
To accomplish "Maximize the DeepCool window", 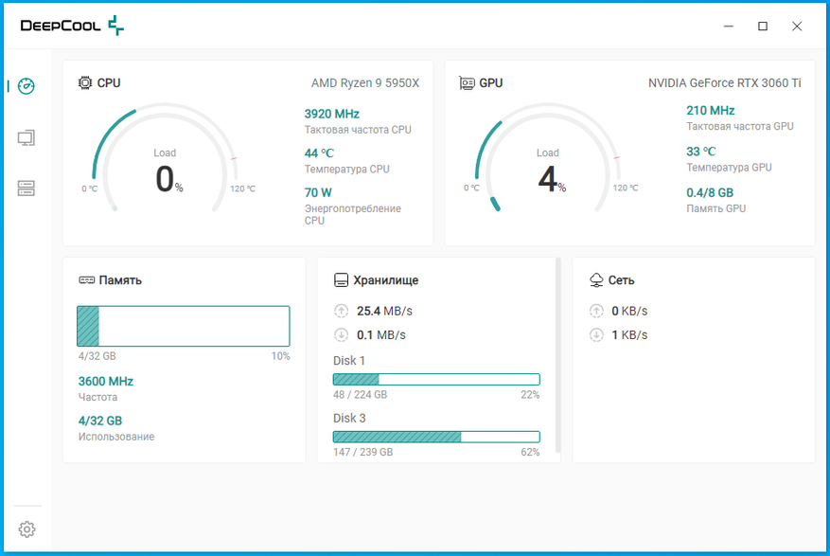I will pos(763,26).
